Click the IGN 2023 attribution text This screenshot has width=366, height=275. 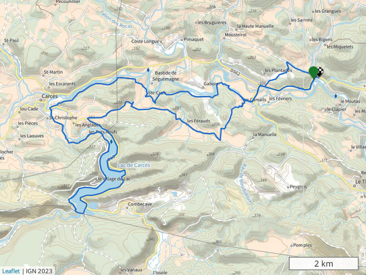point(39,271)
